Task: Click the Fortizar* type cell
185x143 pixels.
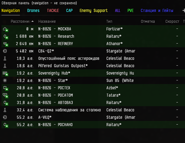Action: click(x=114, y=29)
